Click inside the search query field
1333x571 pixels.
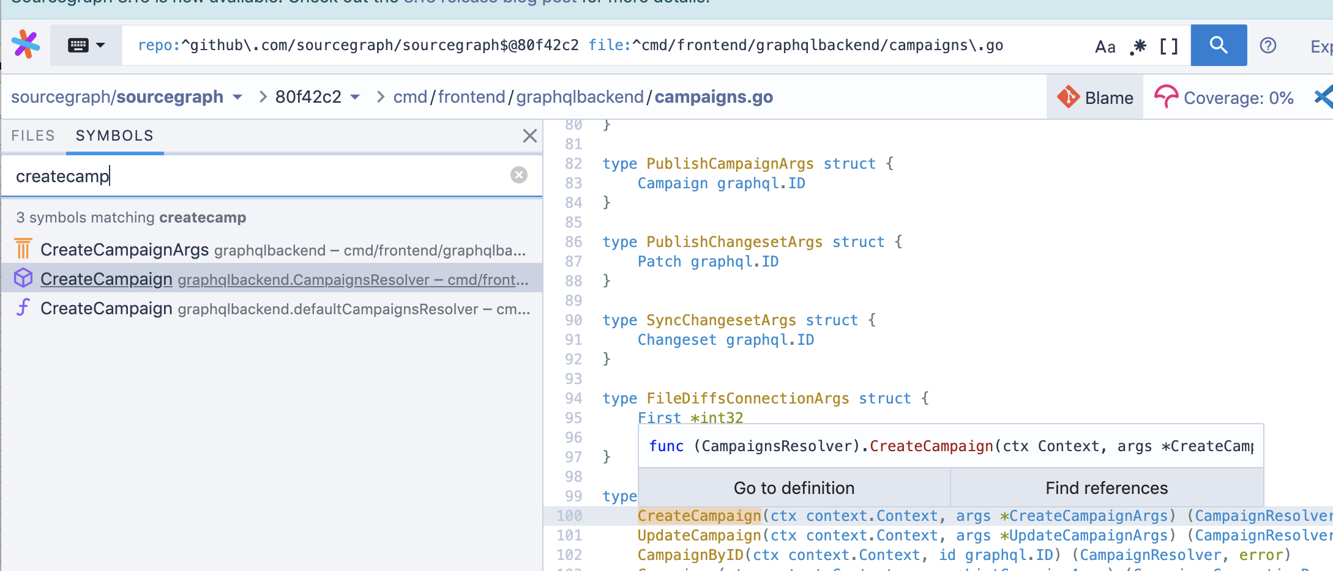pyautogui.click(x=606, y=45)
